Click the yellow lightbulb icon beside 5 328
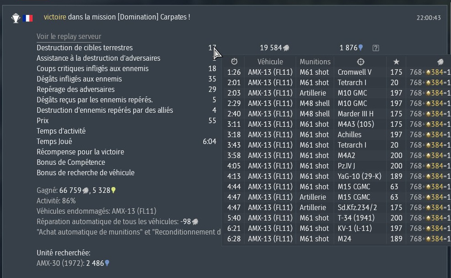Screen dimensions: 451x278 [114, 191]
